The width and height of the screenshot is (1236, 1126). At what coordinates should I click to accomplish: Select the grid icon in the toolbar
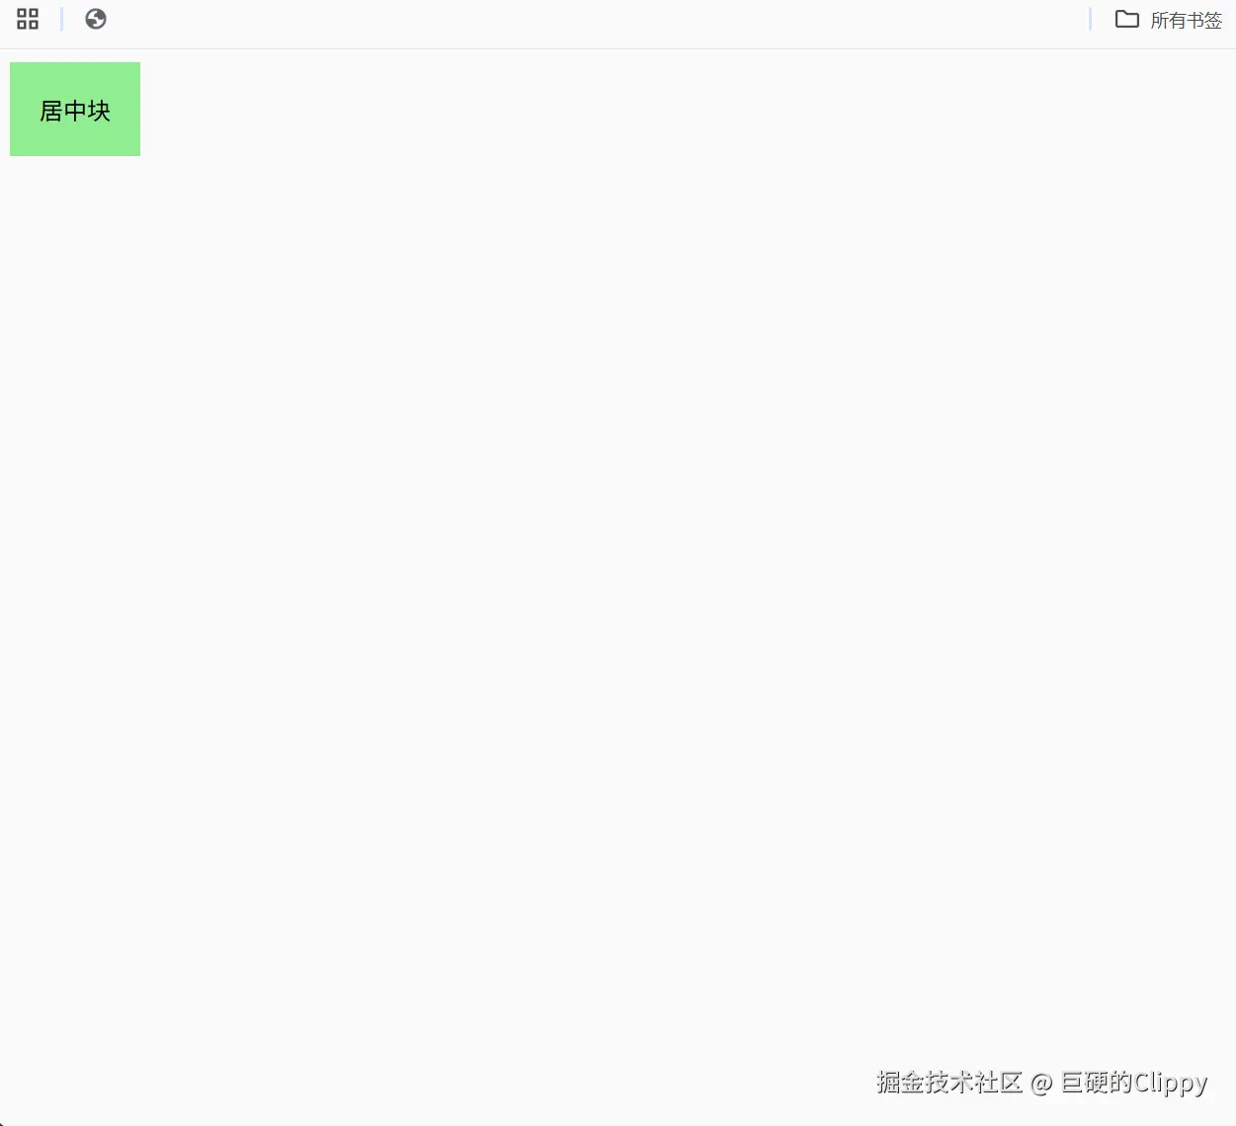click(x=27, y=18)
